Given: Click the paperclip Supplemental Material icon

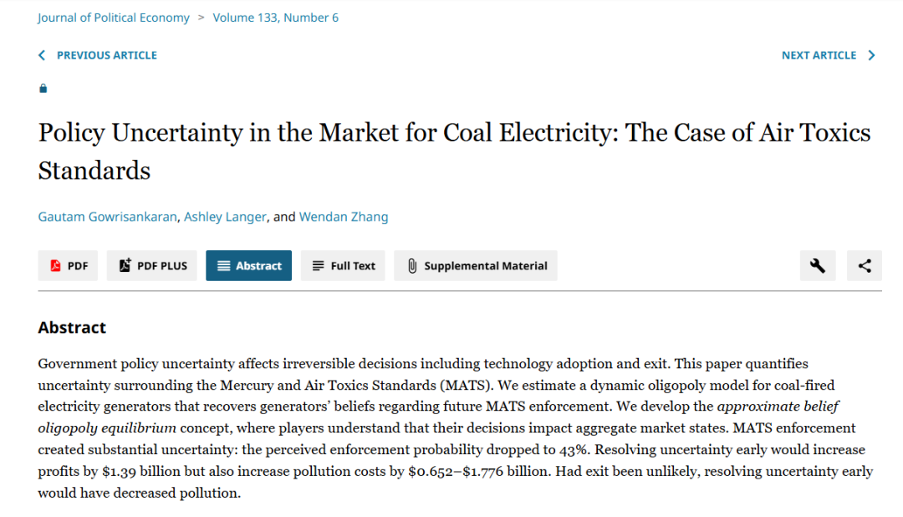Looking at the screenshot, I should click(x=412, y=266).
